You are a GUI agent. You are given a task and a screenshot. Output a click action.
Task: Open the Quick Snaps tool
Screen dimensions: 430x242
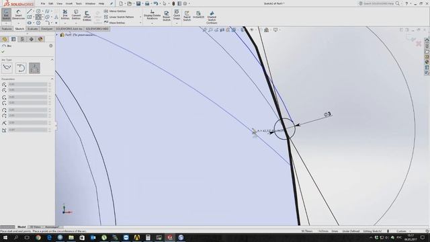[177, 15]
